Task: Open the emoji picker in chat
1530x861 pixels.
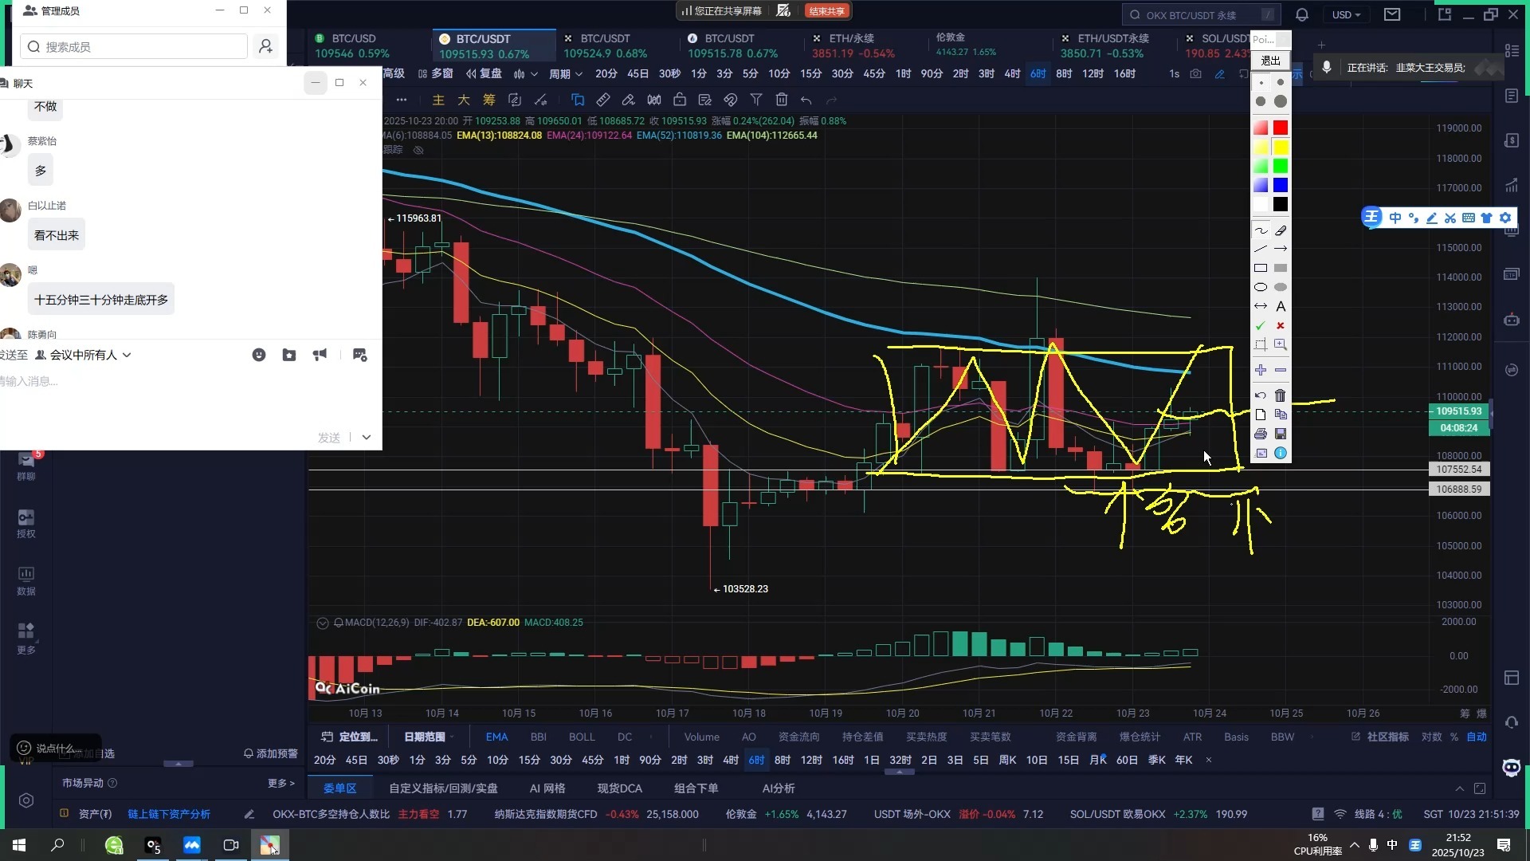Action: click(x=259, y=355)
